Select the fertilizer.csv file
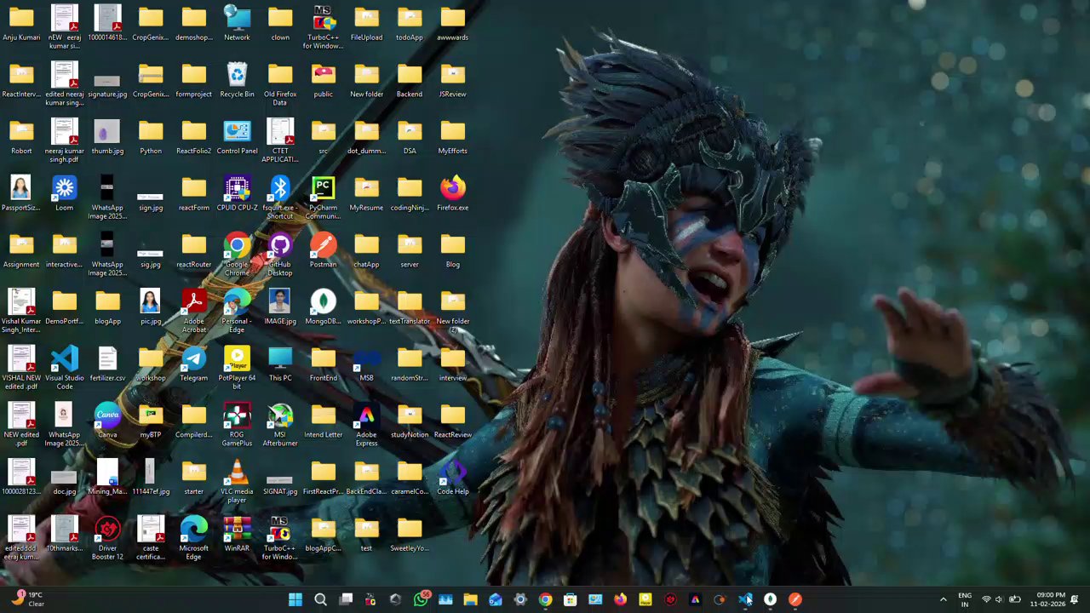 (107, 364)
